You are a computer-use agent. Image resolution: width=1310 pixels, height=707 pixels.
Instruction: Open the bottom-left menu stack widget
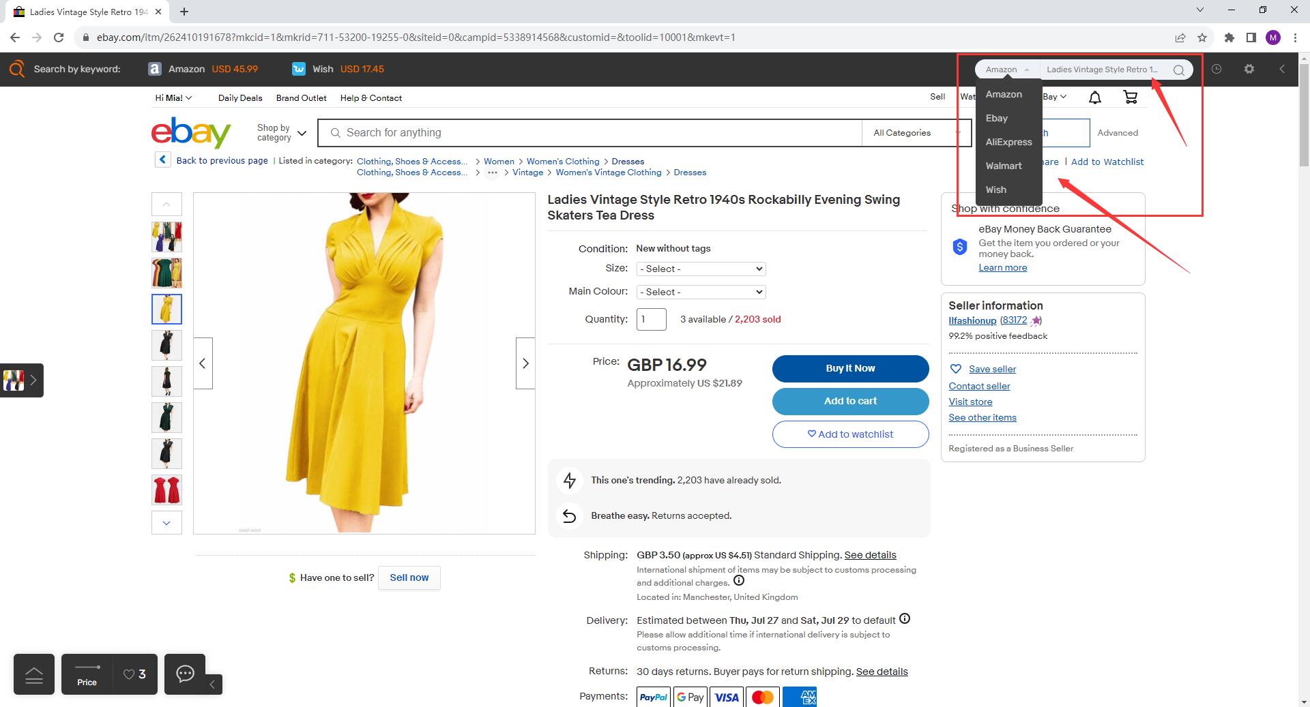point(34,674)
